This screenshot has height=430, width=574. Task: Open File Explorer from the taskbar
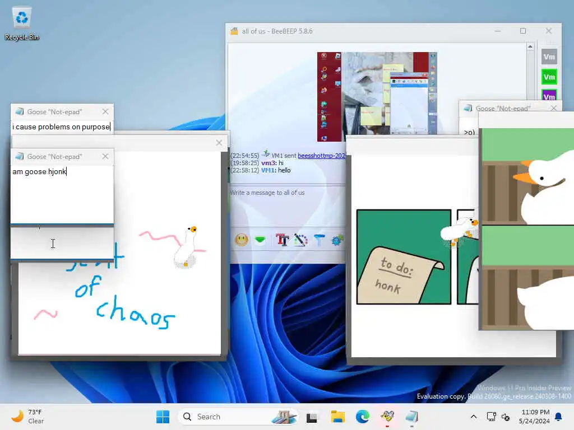[337, 417]
